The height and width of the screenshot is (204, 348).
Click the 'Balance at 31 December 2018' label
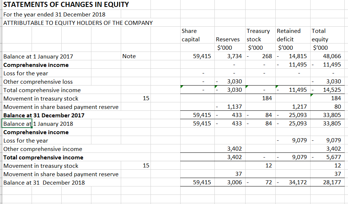[x=44, y=182]
